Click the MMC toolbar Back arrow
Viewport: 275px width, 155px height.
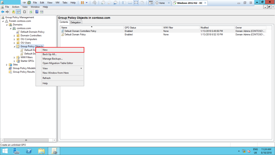3,12
